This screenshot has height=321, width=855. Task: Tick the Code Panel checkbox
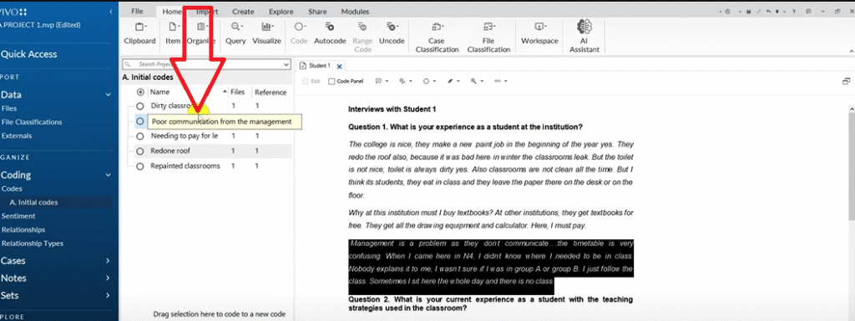coord(331,81)
